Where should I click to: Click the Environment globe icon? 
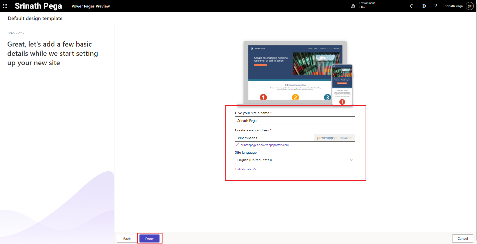coord(353,6)
